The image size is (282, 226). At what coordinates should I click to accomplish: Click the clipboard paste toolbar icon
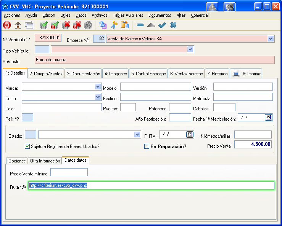(124, 25)
